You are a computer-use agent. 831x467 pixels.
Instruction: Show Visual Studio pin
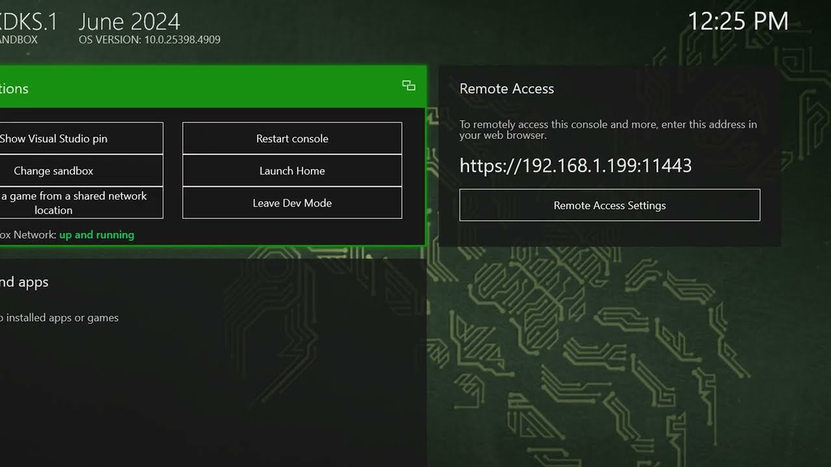pos(81,138)
